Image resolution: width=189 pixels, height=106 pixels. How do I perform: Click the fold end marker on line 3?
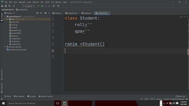click(x=63, y=31)
